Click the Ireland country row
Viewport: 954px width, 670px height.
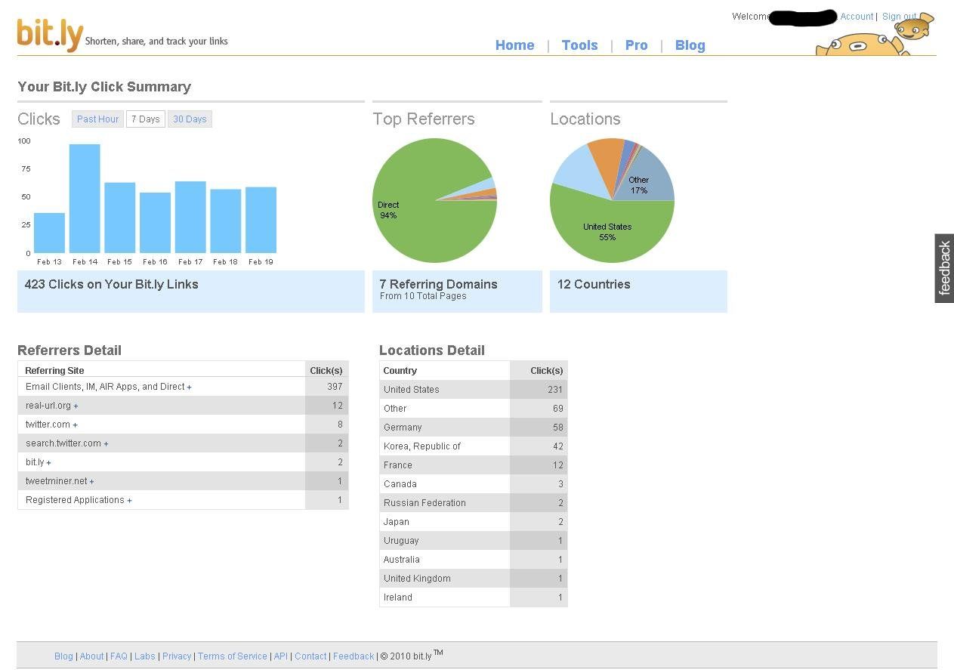(x=474, y=597)
